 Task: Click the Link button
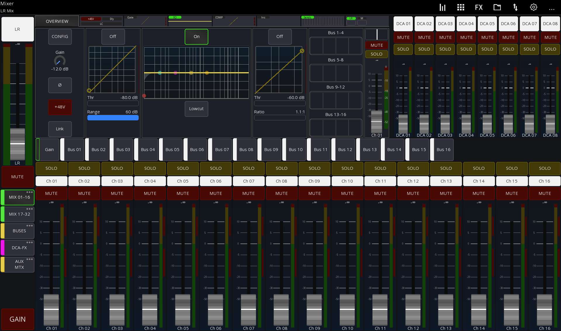60,129
